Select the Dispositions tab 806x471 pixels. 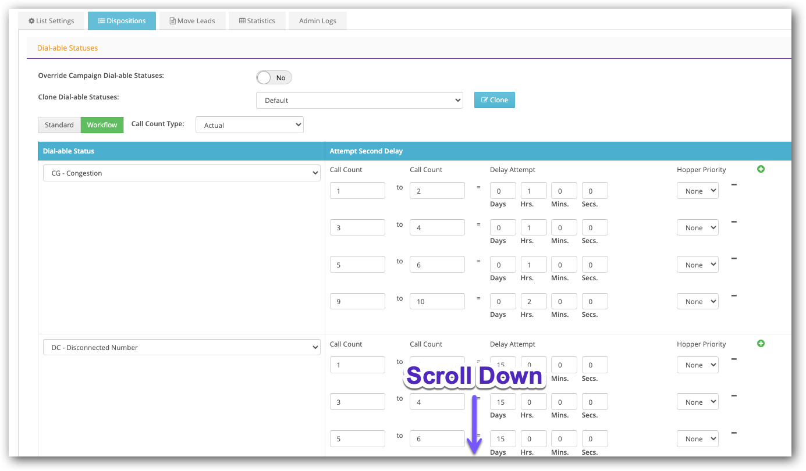pyautogui.click(x=122, y=21)
